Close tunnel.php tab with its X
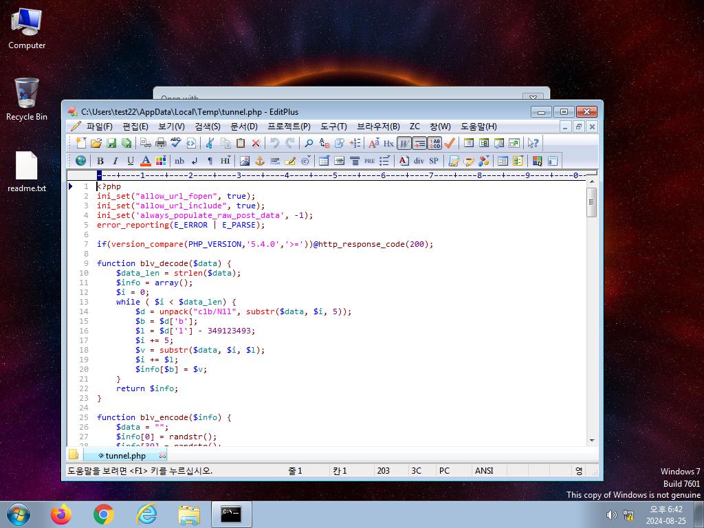 coord(162,455)
